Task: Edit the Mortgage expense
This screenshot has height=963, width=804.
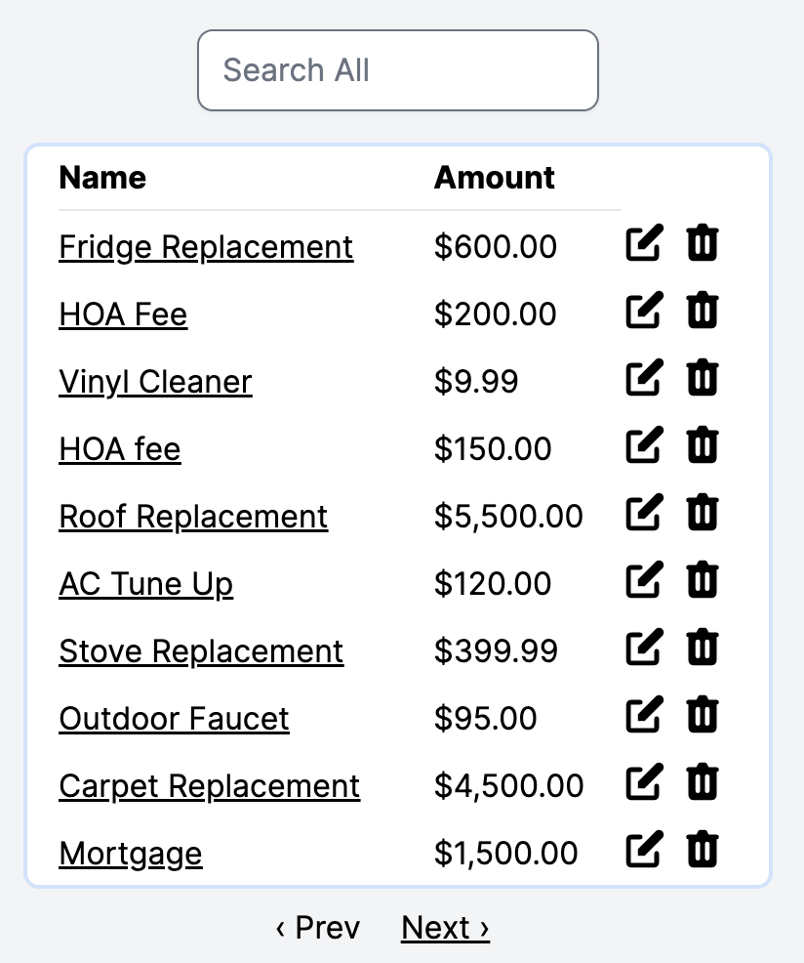Action: (x=644, y=850)
